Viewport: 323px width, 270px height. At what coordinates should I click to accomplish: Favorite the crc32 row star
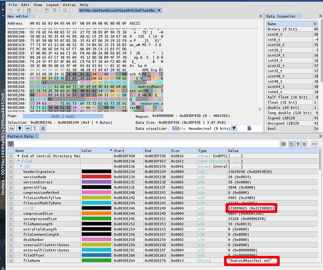(x=11, y=208)
